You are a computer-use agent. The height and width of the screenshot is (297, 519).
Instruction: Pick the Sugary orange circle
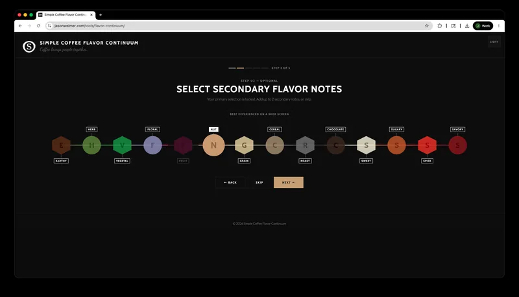(x=396, y=145)
